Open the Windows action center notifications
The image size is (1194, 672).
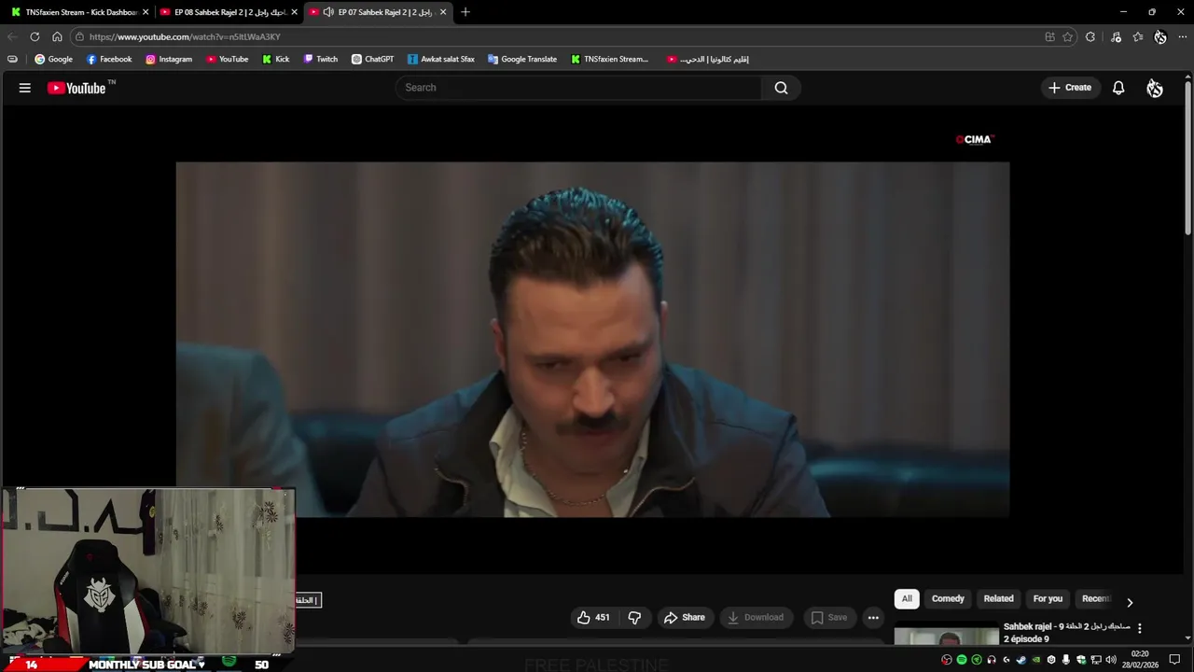tap(1174, 660)
